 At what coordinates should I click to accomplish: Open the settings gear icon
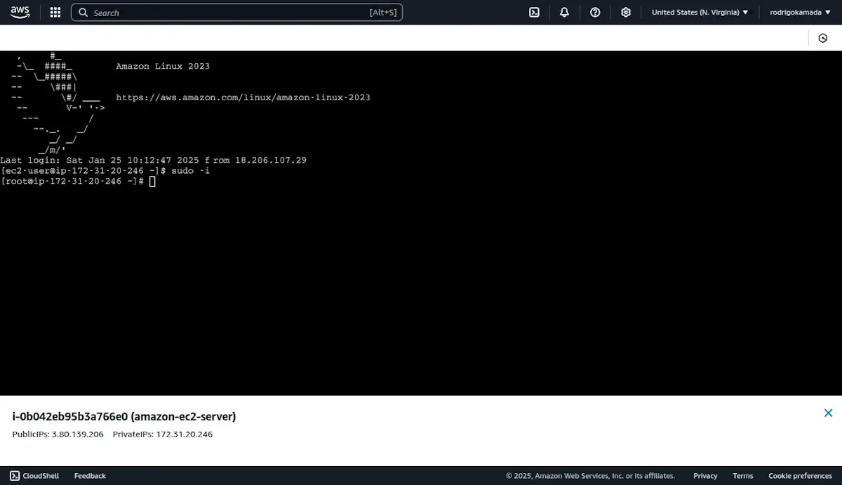pyautogui.click(x=626, y=12)
